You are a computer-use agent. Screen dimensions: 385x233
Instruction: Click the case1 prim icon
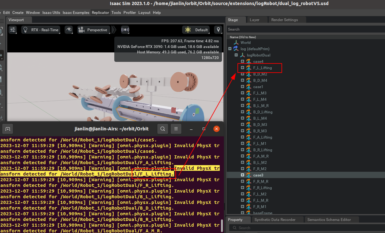(x=249, y=87)
